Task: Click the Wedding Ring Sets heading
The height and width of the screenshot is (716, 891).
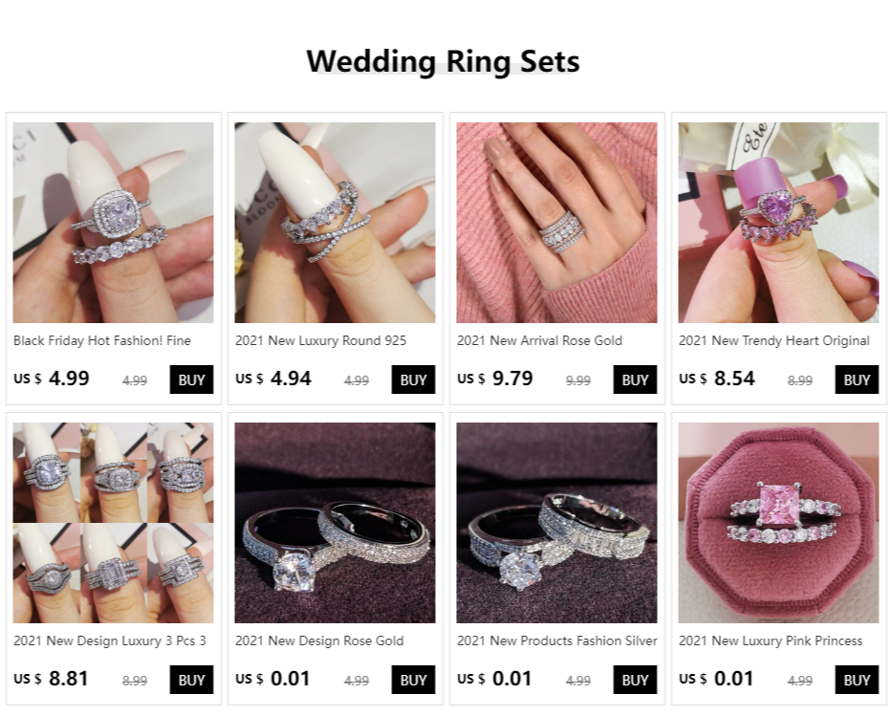Action: 443,61
